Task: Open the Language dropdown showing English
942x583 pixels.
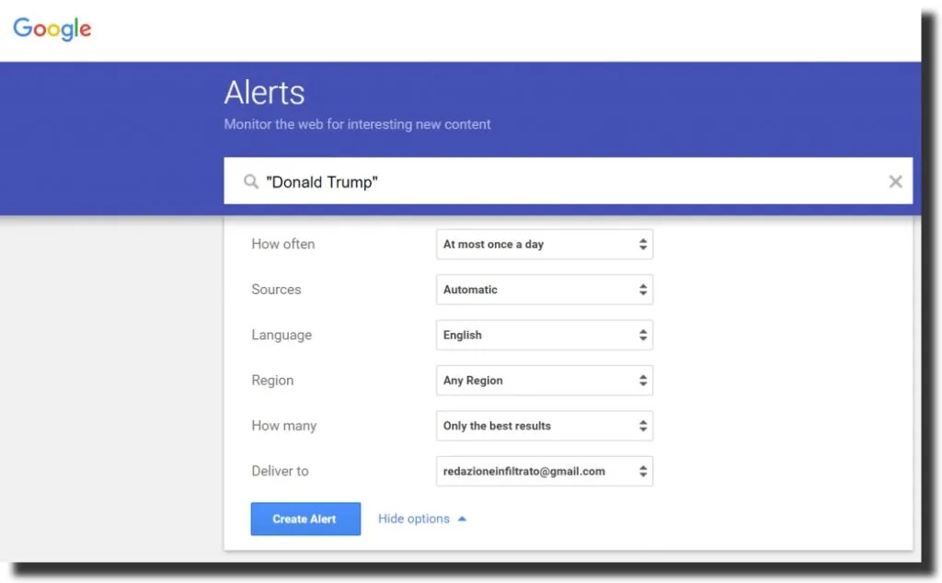Action: (x=534, y=335)
